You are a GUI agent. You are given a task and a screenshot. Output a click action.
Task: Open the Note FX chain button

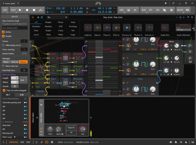[x=71, y=128]
